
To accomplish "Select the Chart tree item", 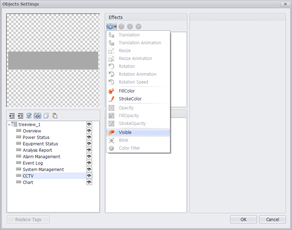I will (x=28, y=182).
